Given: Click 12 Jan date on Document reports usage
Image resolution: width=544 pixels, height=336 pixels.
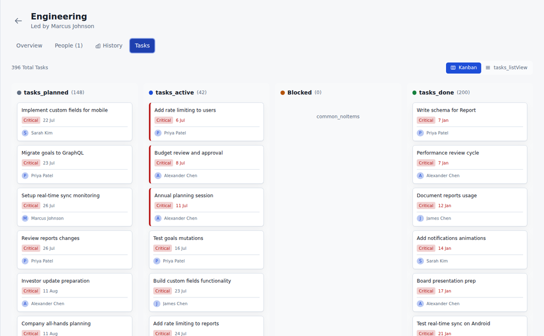Looking at the screenshot, I should 445,205.
